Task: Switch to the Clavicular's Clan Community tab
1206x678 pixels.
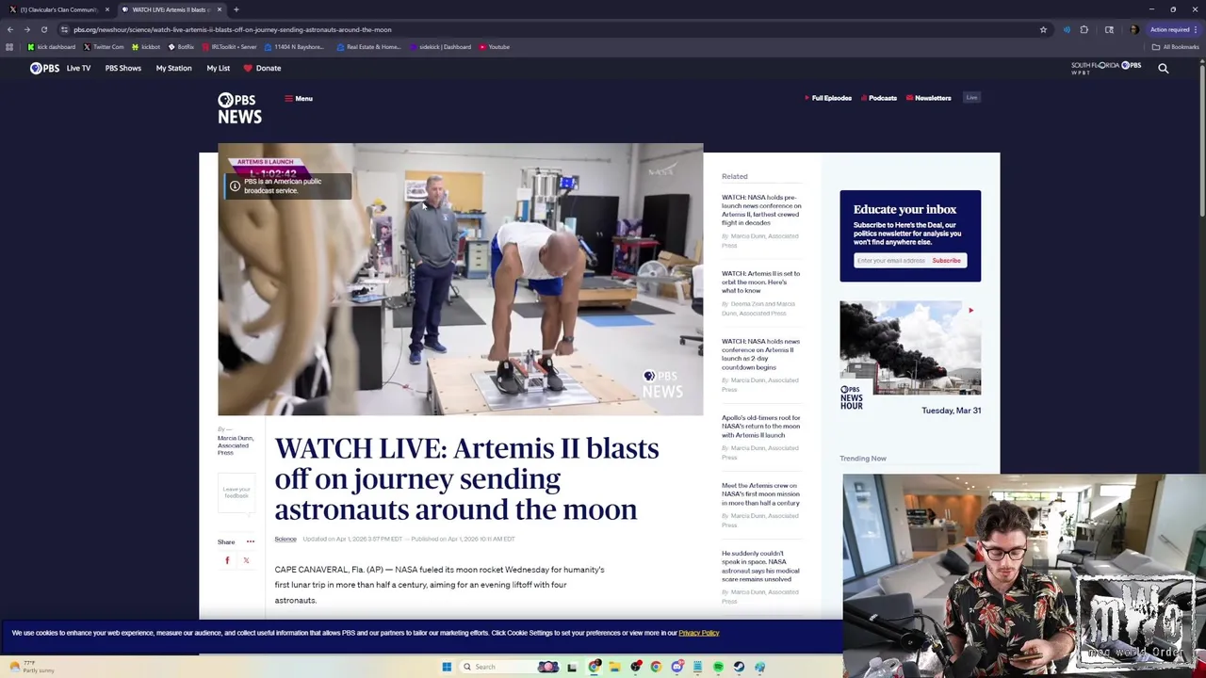Action: (x=57, y=9)
